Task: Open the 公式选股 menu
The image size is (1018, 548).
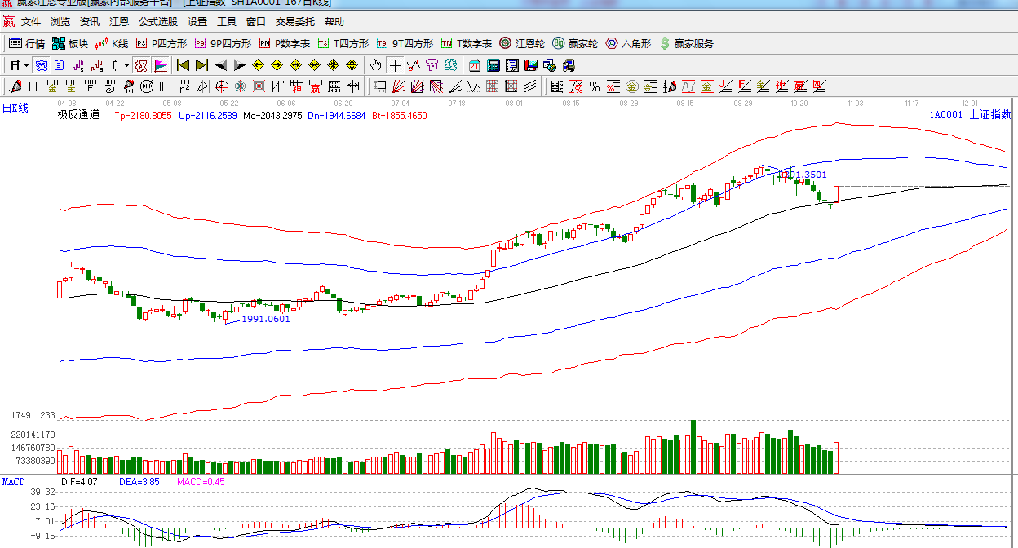Action: [157, 22]
